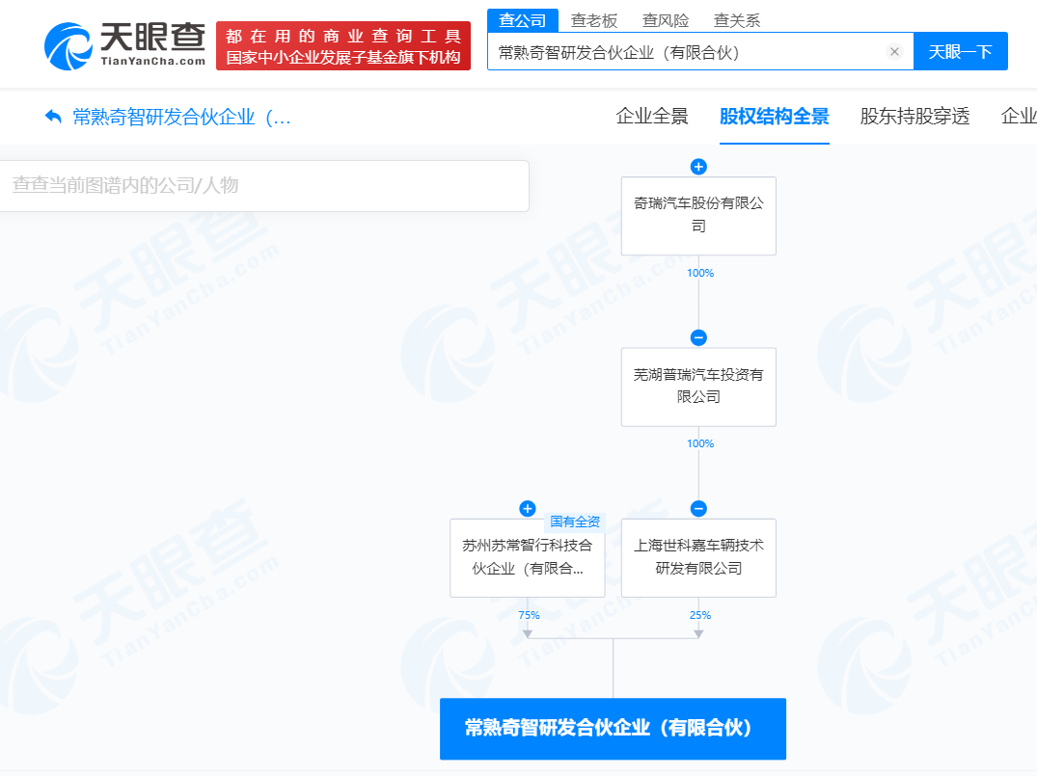Expand the 苏州苏常智行科技 node with plus icon

(x=527, y=509)
